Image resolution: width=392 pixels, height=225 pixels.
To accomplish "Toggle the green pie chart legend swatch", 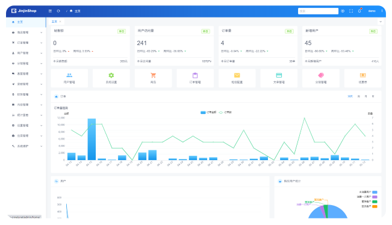I will pyautogui.click(x=375, y=202).
